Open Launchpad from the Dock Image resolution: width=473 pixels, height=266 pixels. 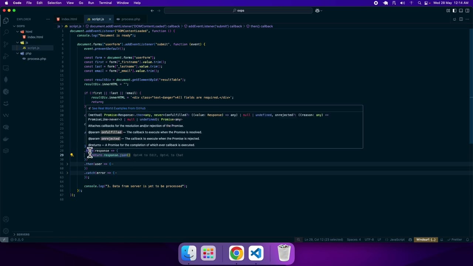click(x=208, y=253)
